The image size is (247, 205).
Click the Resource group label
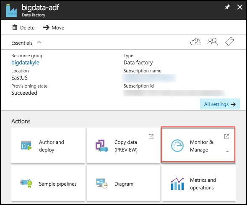[x=27, y=56]
